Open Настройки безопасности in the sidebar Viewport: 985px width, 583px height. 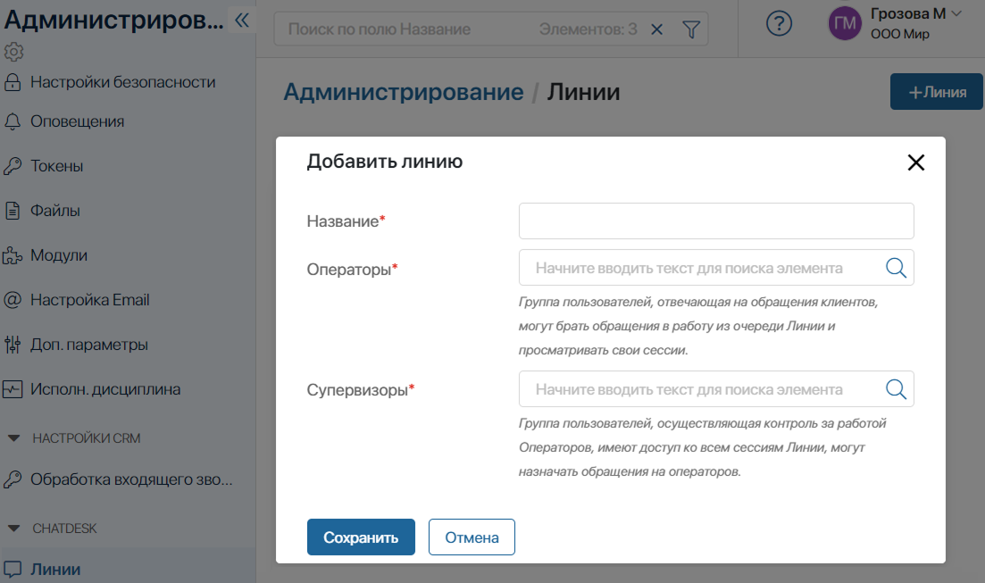[122, 82]
